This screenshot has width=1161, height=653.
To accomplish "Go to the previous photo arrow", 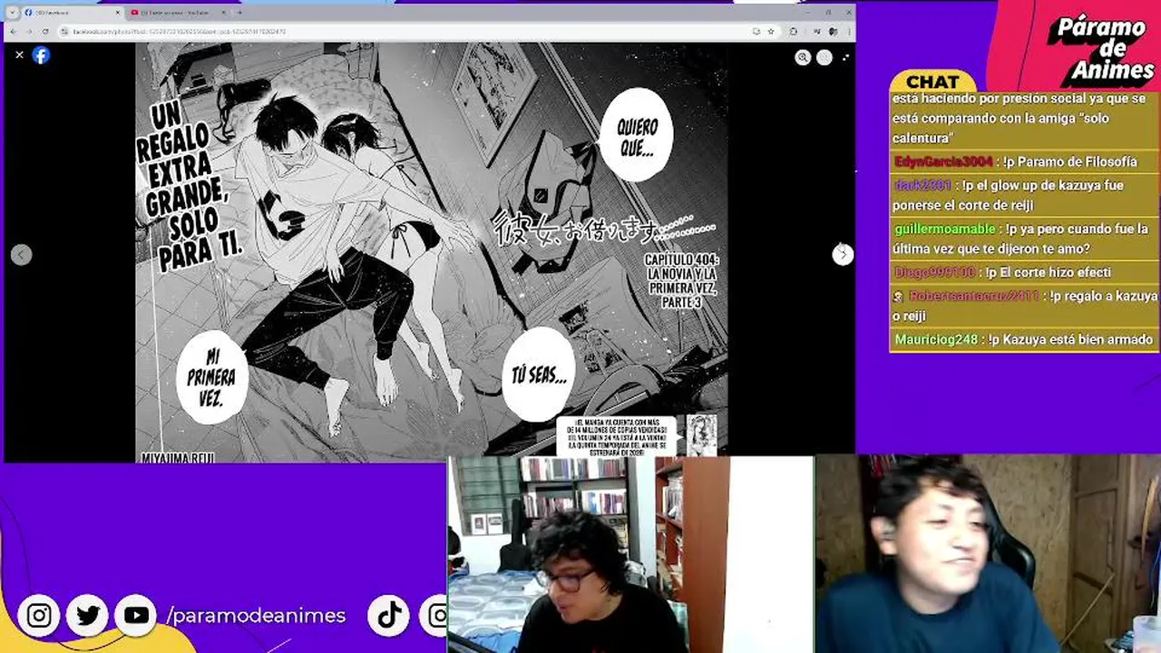I will 22,255.
